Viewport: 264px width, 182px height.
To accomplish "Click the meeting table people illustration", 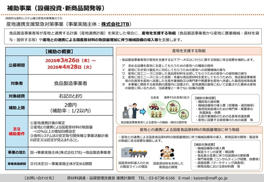I will pos(167,153).
